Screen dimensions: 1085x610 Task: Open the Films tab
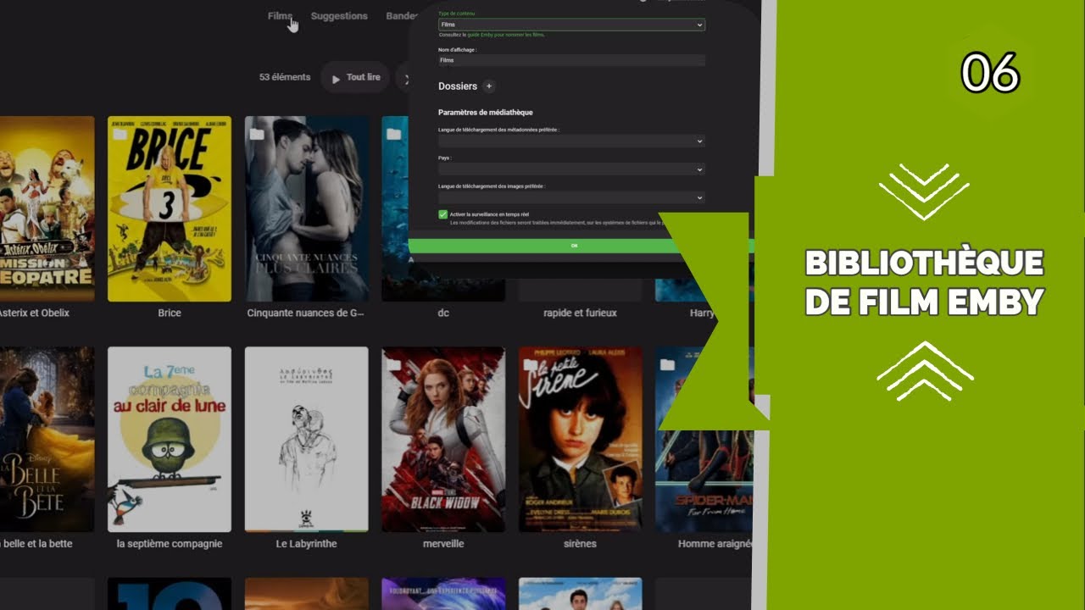coord(280,16)
